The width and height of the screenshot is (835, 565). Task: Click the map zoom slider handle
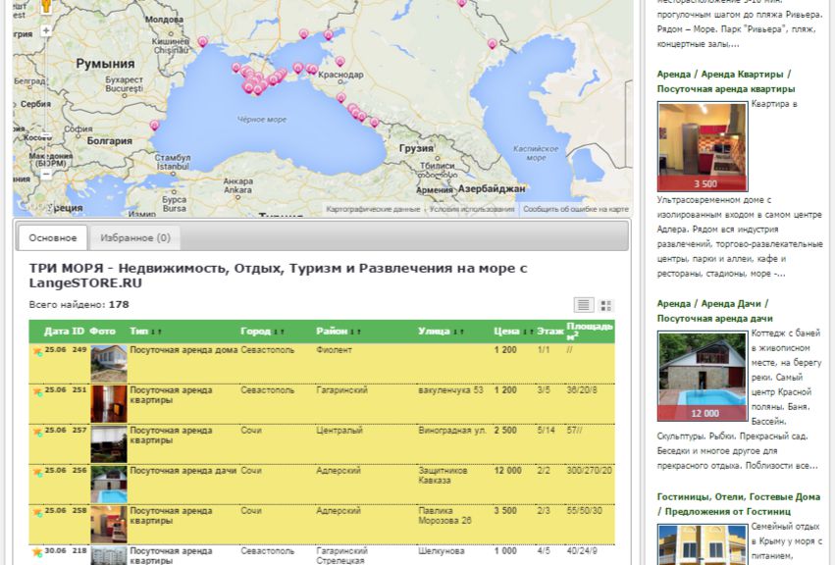pyautogui.click(x=46, y=137)
